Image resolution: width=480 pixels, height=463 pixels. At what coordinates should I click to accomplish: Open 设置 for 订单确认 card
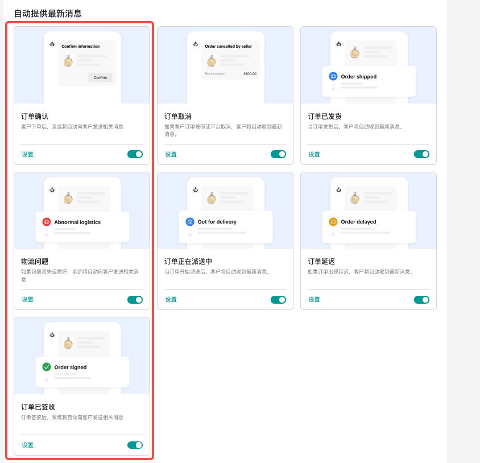28,154
